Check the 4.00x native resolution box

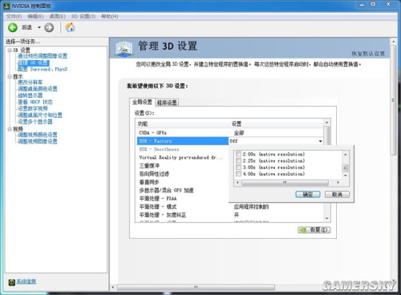(x=238, y=174)
